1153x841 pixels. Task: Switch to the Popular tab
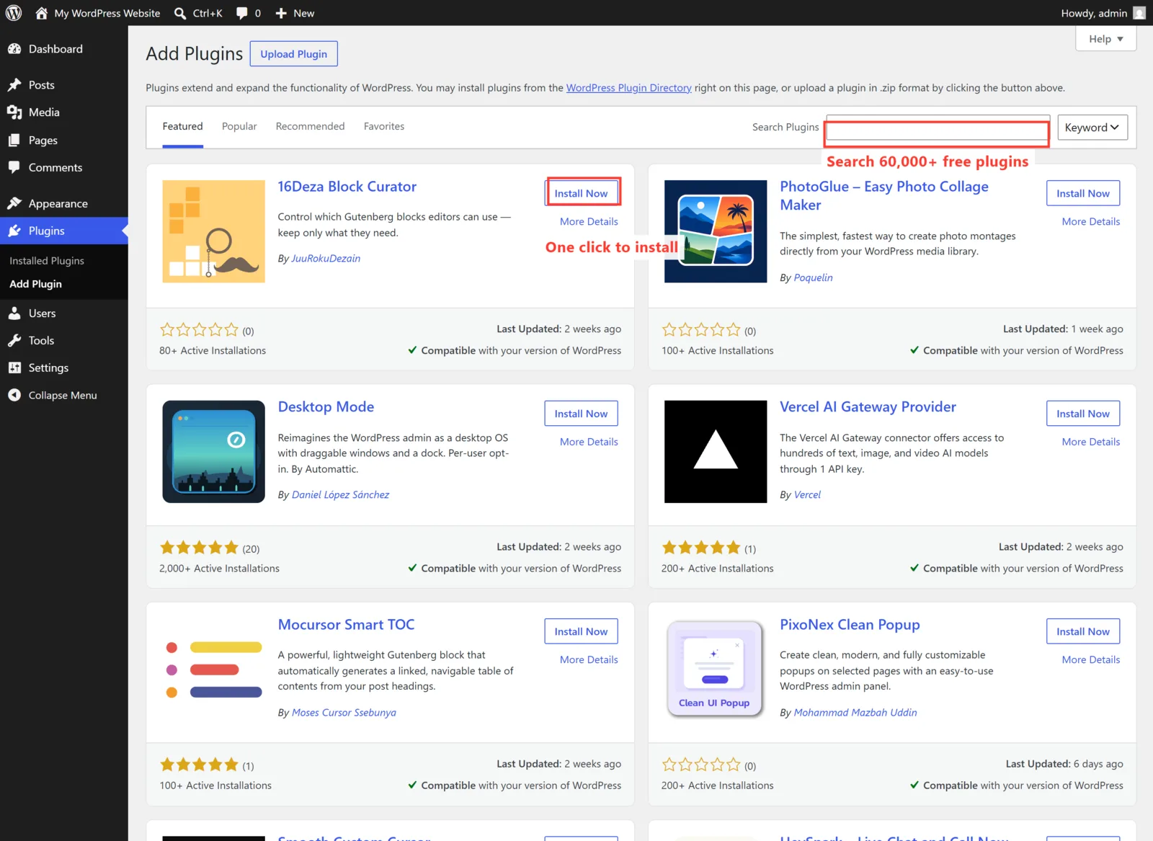(x=239, y=127)
